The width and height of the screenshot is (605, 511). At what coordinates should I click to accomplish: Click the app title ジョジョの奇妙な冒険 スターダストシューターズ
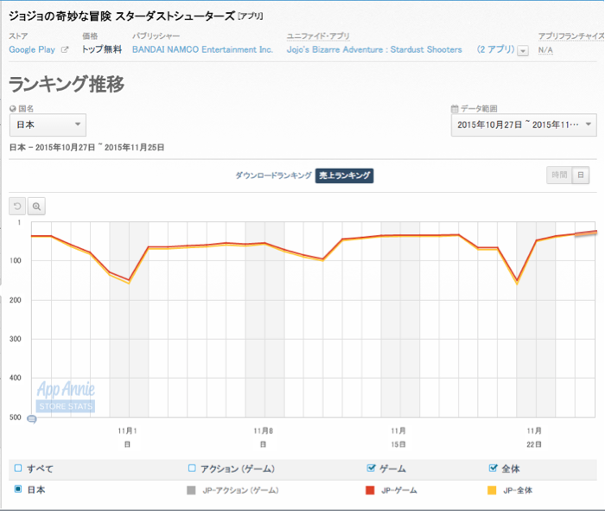point(122,16)
